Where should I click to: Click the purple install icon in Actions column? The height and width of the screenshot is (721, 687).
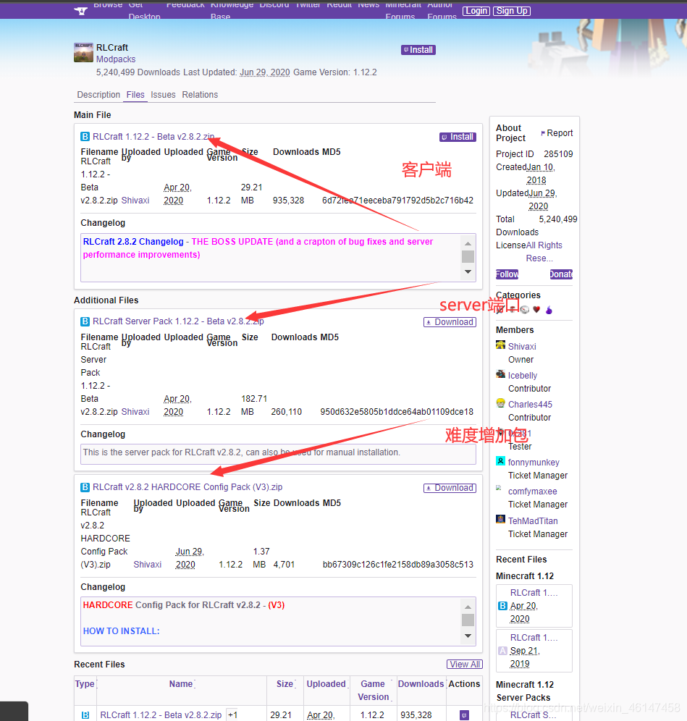(464, 715)
